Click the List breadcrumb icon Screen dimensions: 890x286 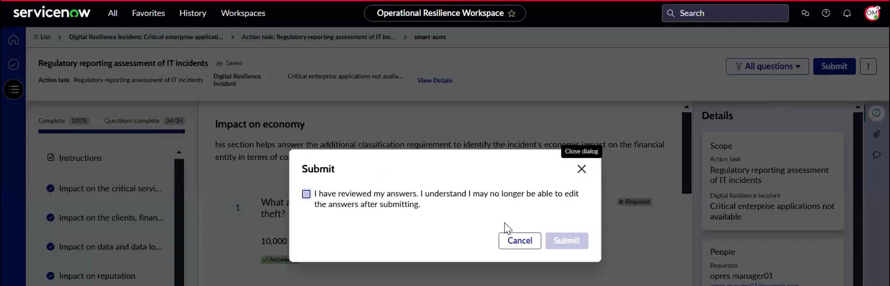tap(36, 37)
